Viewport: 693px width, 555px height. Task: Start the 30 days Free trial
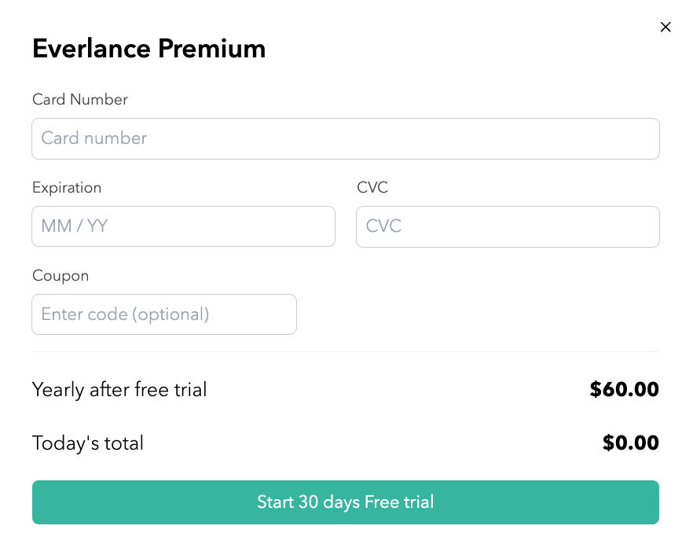pyautogui.click(x=345, y=502)
